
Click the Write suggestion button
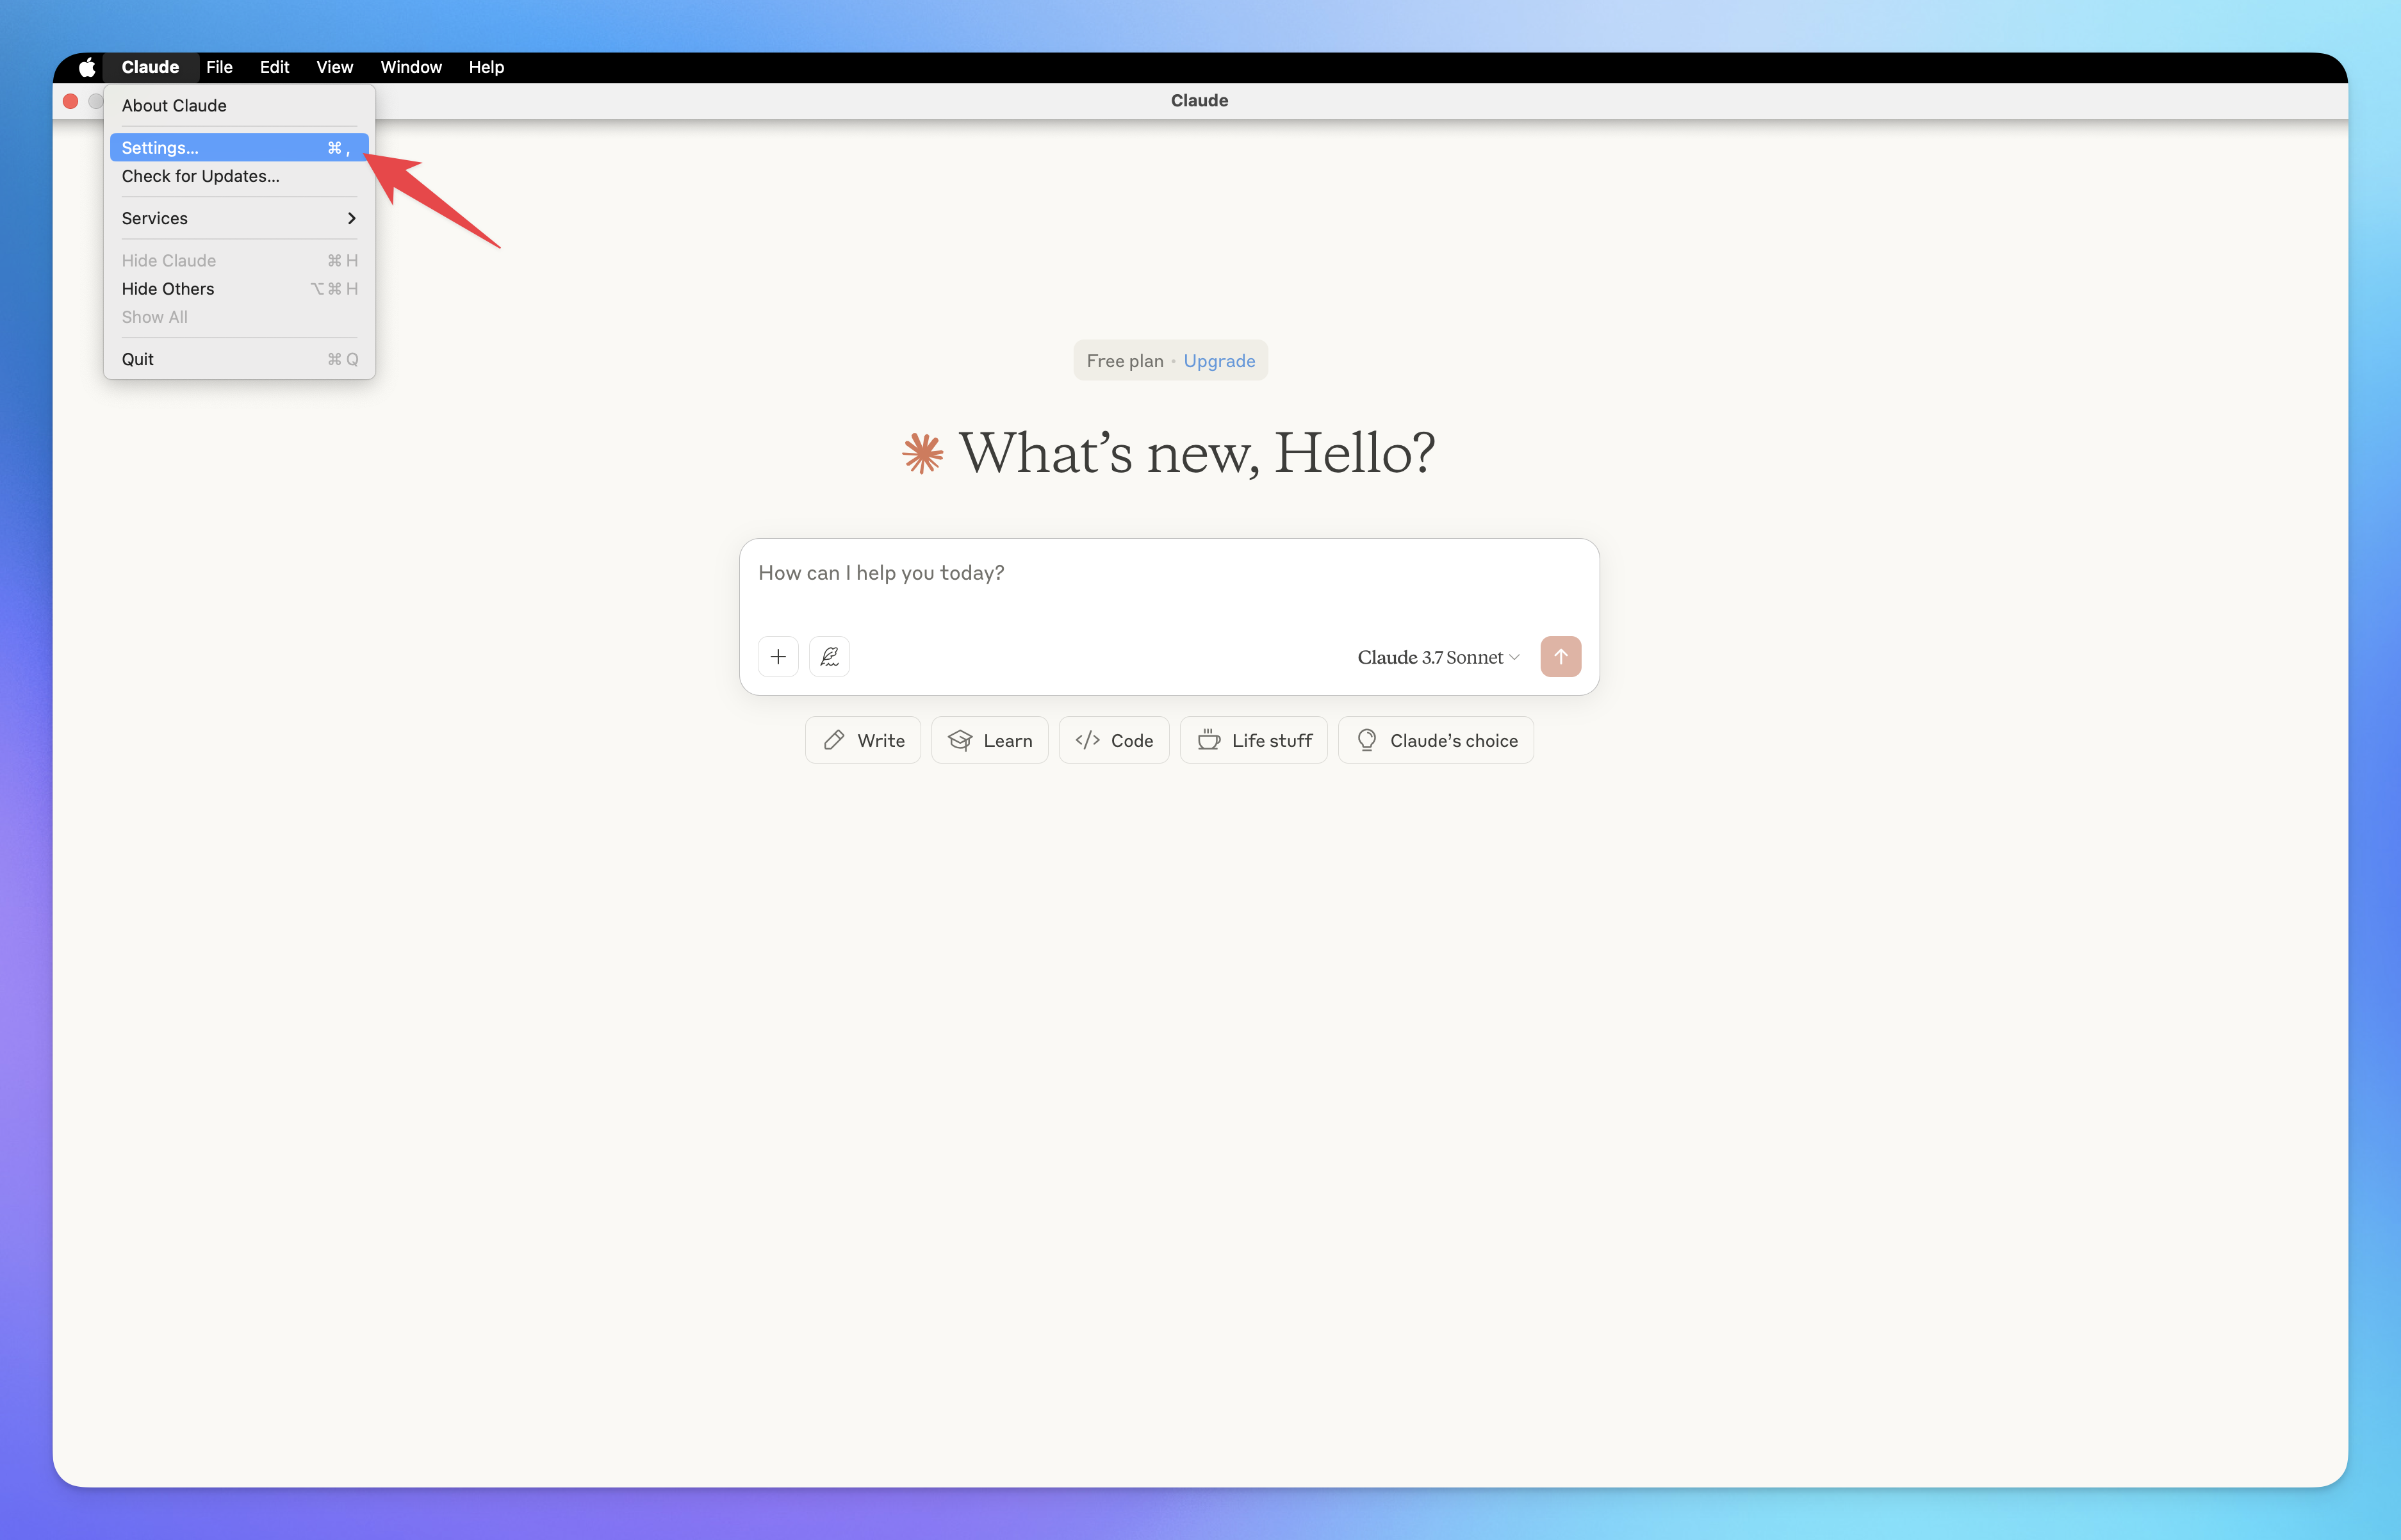(862, 740)
